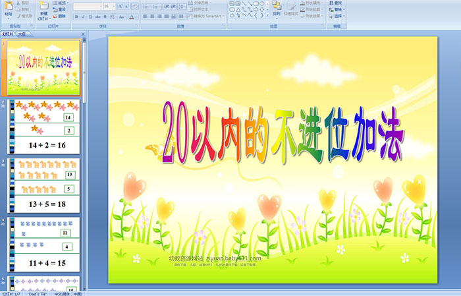Image resolution: width=461 pixels, height=296 pixels.
Task: Click the numbered list icon
Action: pos(156,6)
